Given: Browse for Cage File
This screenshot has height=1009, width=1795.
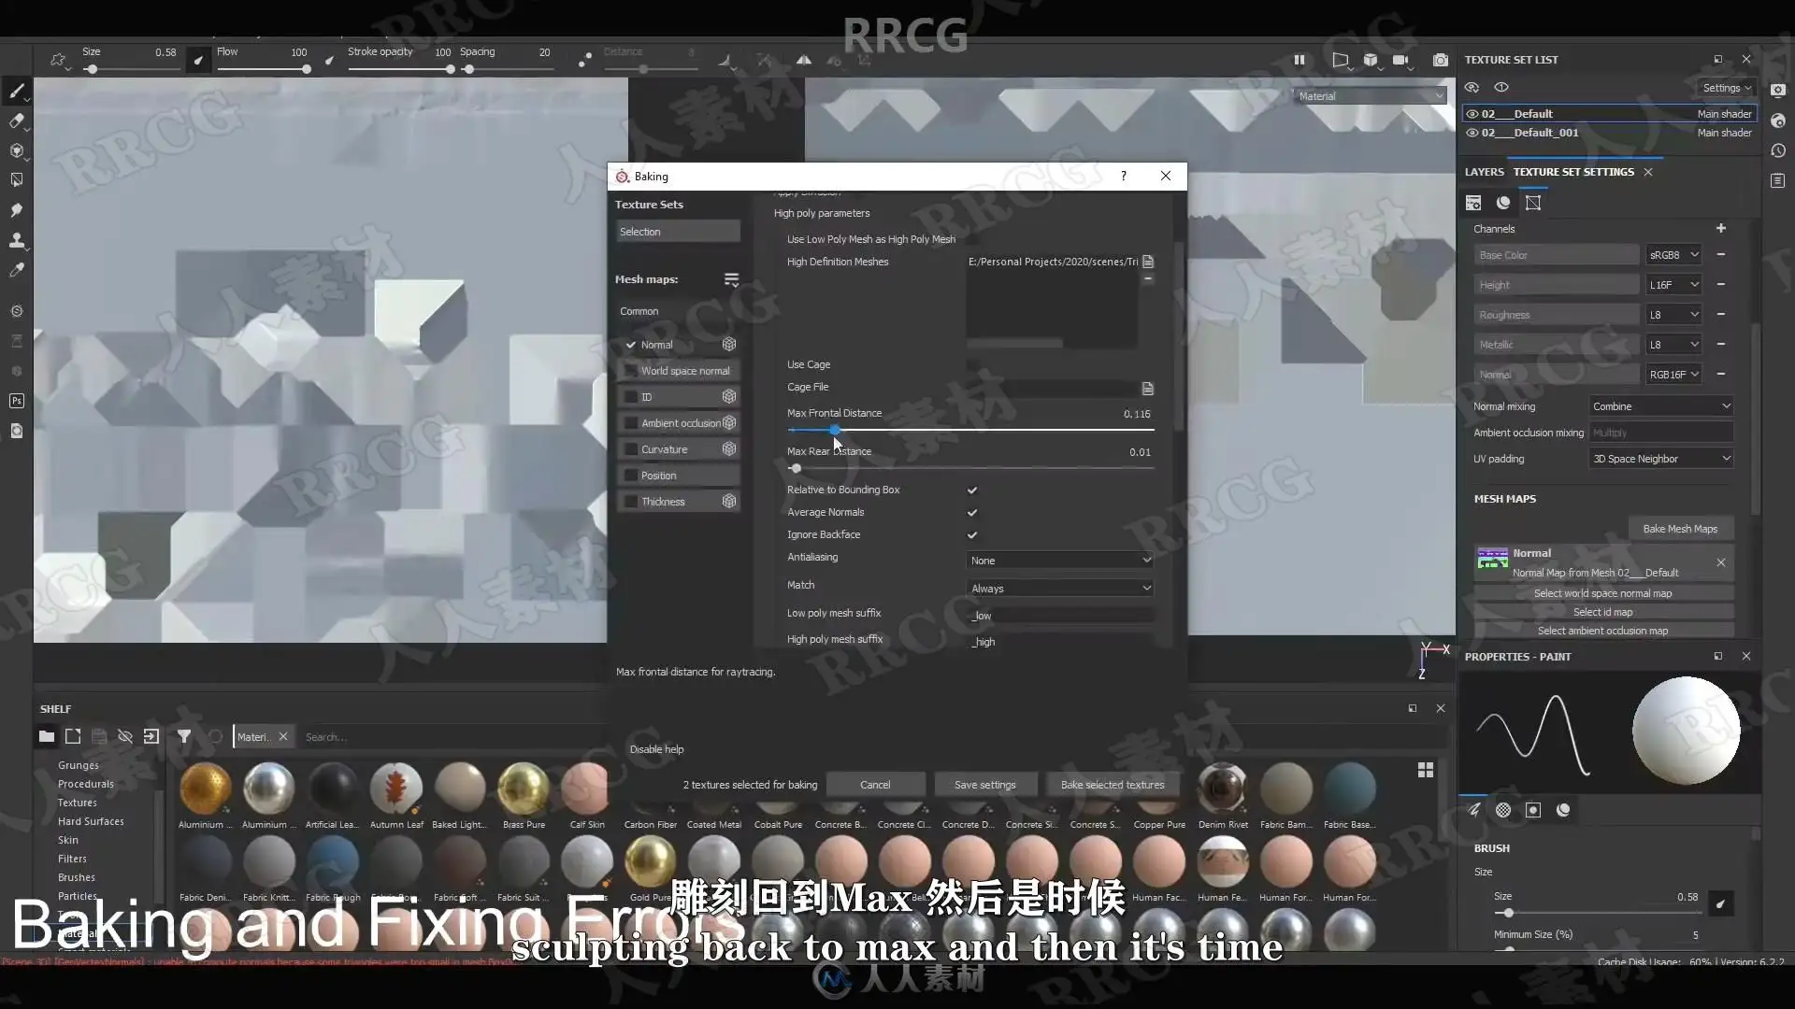Looking at the screenshot, I should tap(1148, 389).
